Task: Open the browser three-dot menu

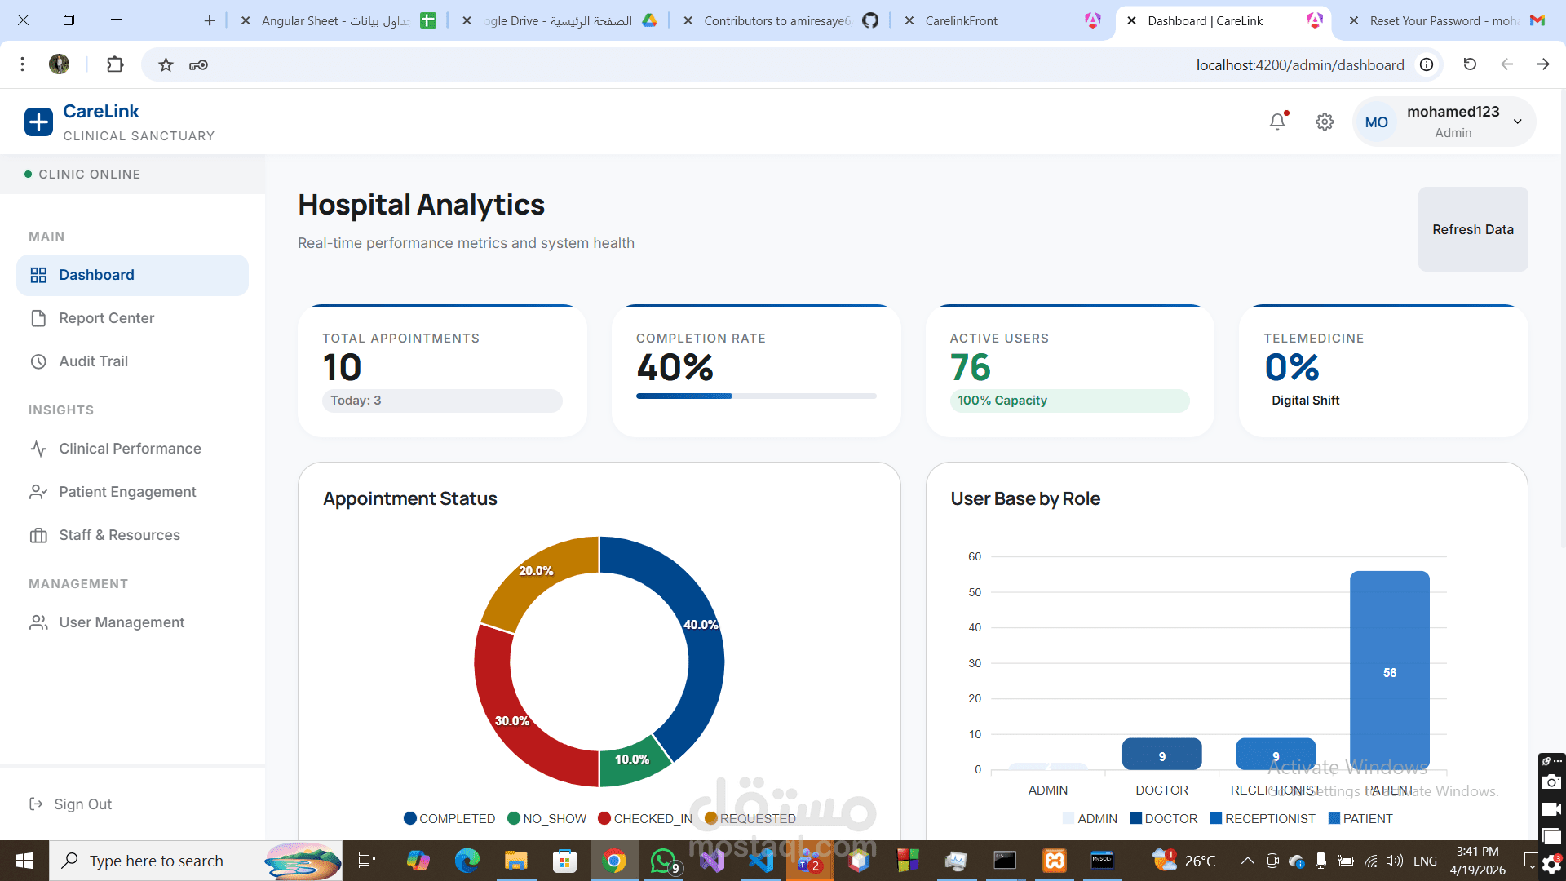Action: (23, 64)
